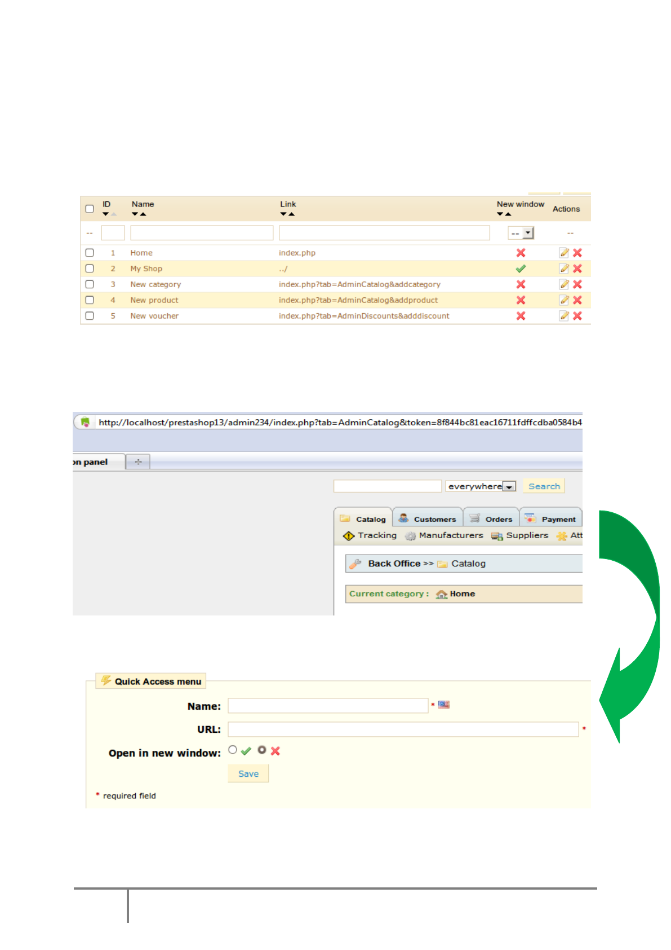The height and width of the screenshot is (950, 671).
Task: Click the New voucher name cell
Action: pos(154,316)
